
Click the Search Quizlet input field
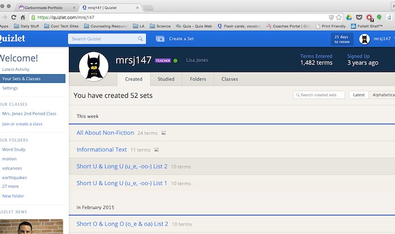click(x=107, y=39)
